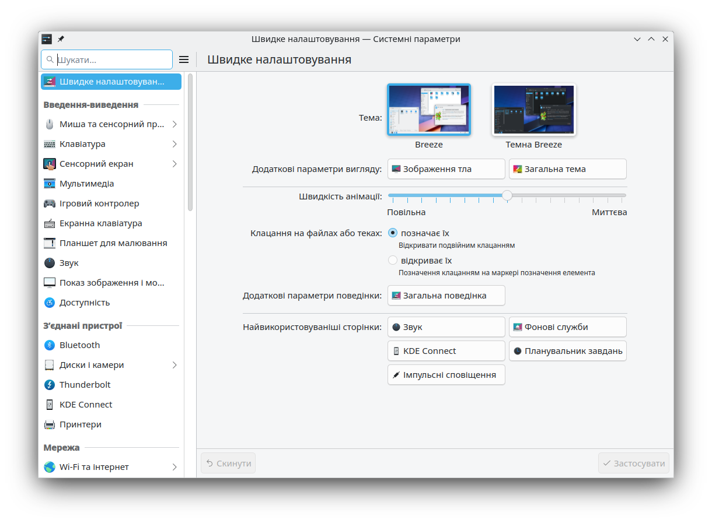Select the Accessibility icon in sidebar
712x523 pixels.
pos(50,303)
